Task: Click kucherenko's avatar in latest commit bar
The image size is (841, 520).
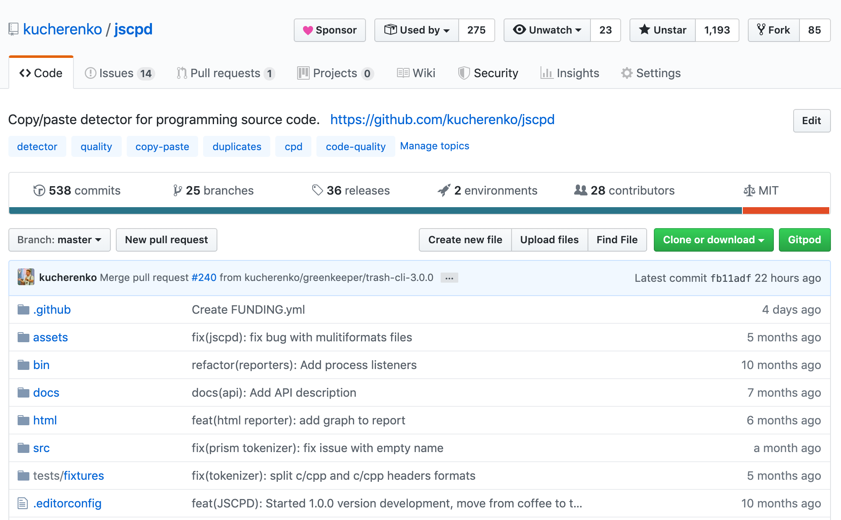Action: tap(26, 277)
